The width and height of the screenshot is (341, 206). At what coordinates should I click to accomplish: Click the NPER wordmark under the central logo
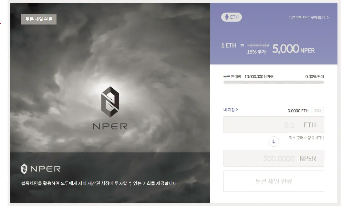click(x=110, y=126)
